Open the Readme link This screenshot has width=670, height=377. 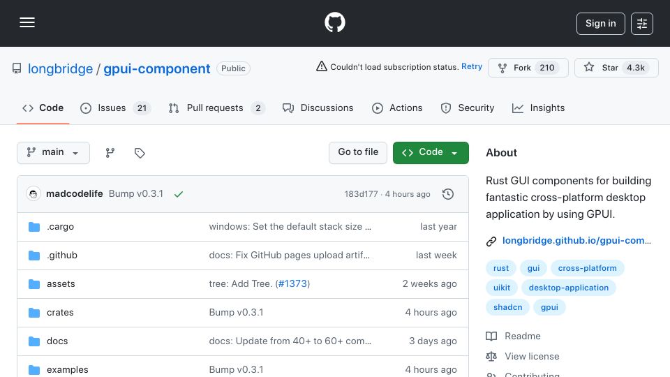pos(523,337)
